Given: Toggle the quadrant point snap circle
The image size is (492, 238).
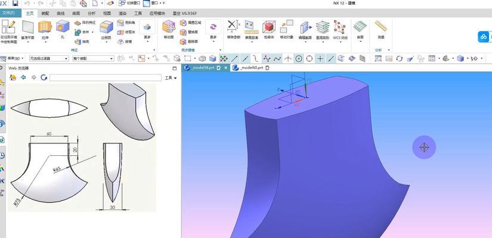Looking at the screenshot, I should pos(310,58).
